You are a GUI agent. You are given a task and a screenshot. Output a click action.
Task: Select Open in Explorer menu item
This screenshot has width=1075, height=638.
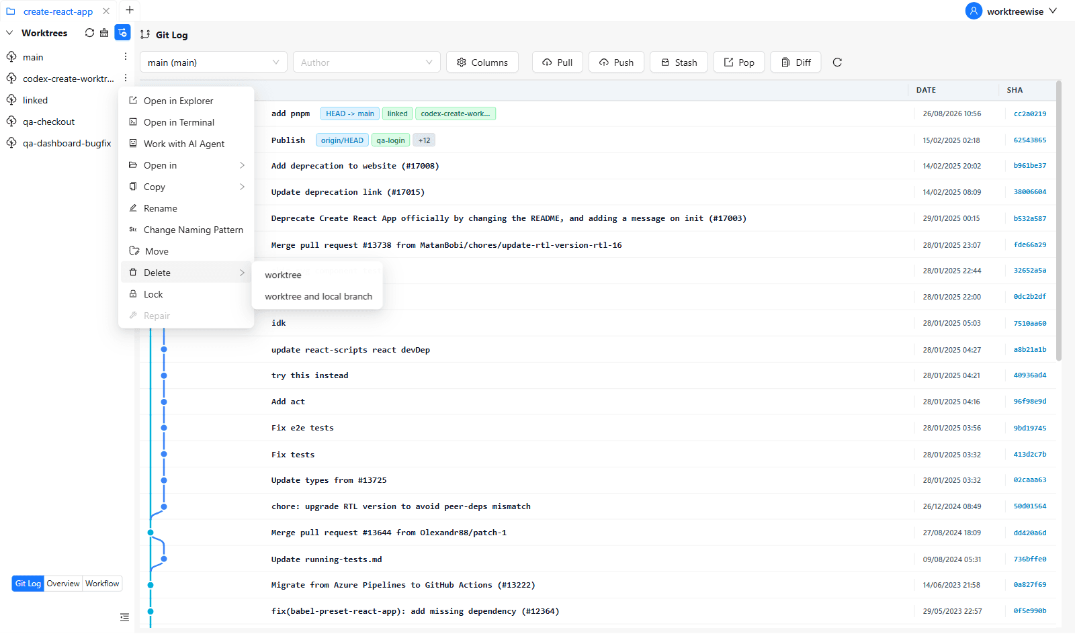pos(186,101)
